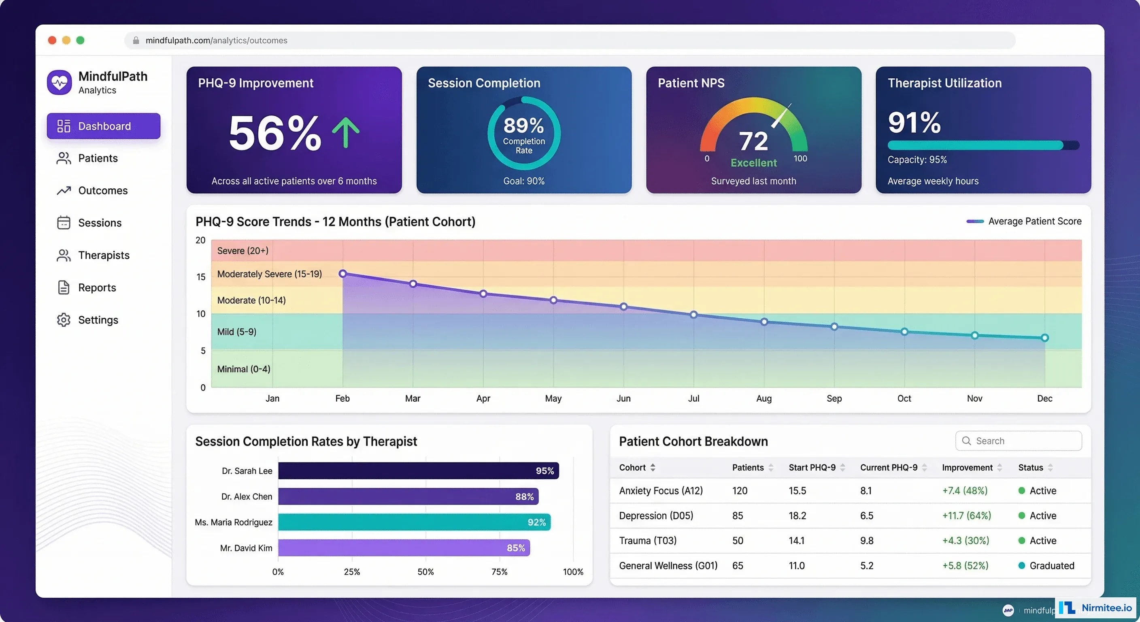
Task: Sort by Start PHQ-9 column arrows
Action: coord(842,467)
